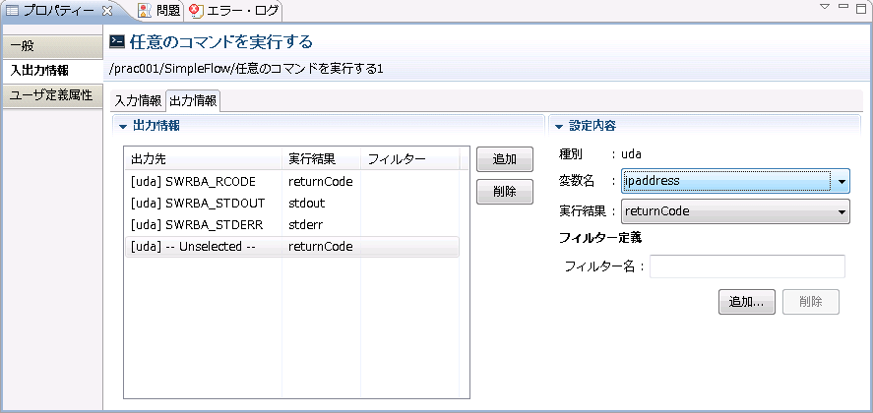Open the 変数名 dropdown list
Screen dimensions: 873x413
(842, 182)
